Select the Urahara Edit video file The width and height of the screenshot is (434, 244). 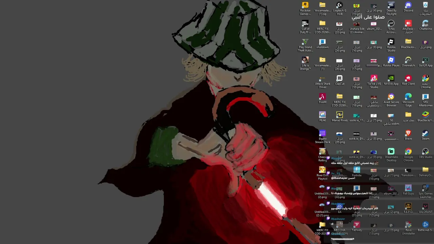tap(357, 27)
